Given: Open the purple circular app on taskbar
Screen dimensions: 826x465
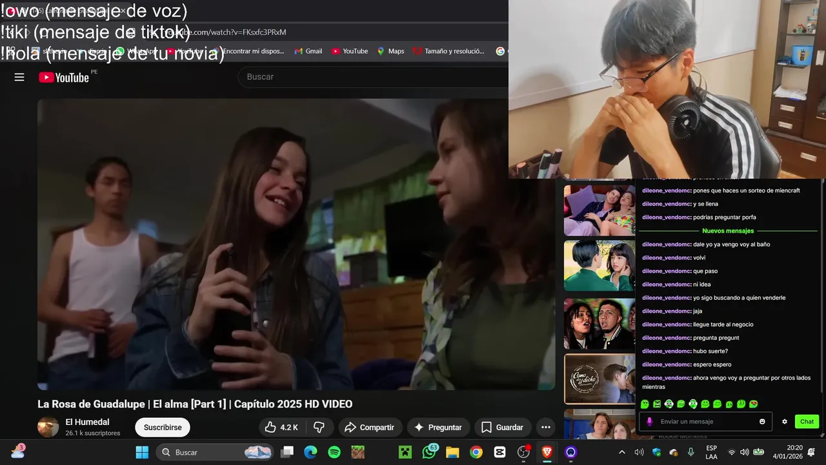Looking at the screenshot, I should point(570,452).
